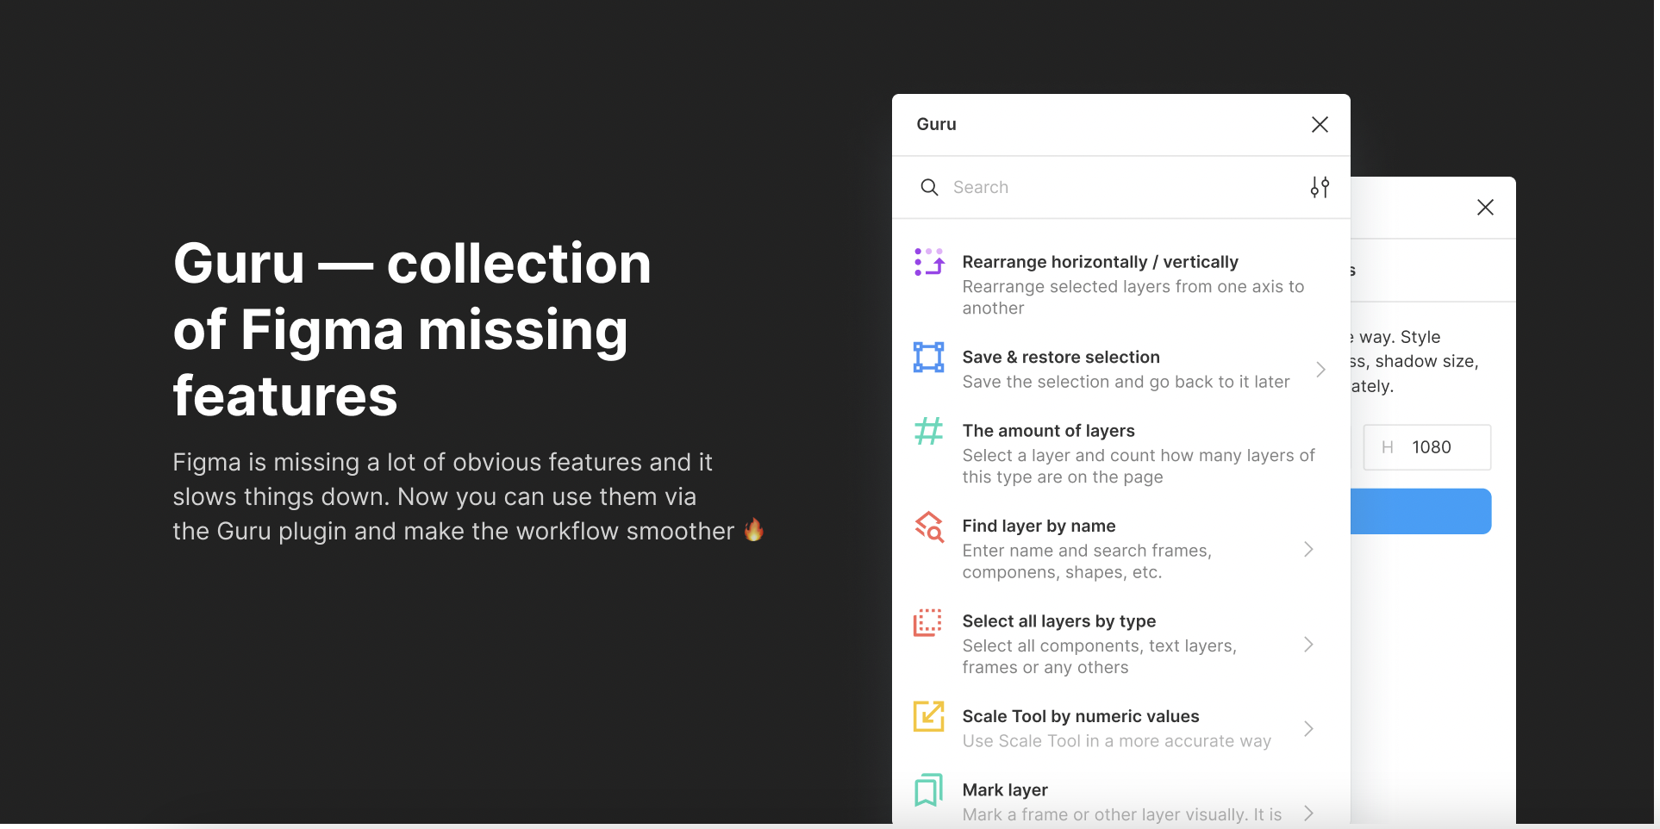Click the H height field showing 1080
Image resolution: width=1660 pixels, height=829 pixels.
tap(1427, 447)
